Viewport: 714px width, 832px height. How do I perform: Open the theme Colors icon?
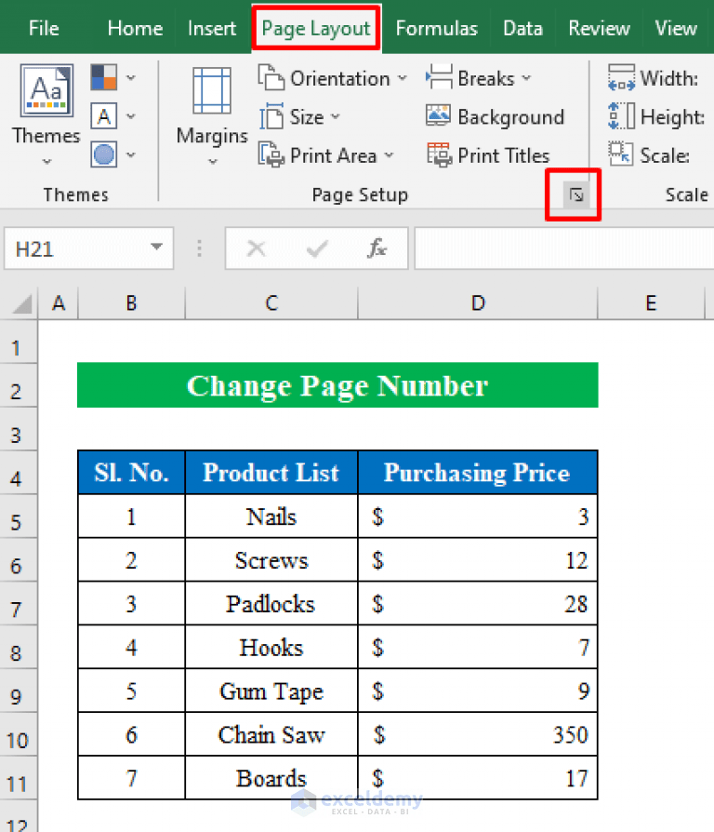click(x=103, y=77)
